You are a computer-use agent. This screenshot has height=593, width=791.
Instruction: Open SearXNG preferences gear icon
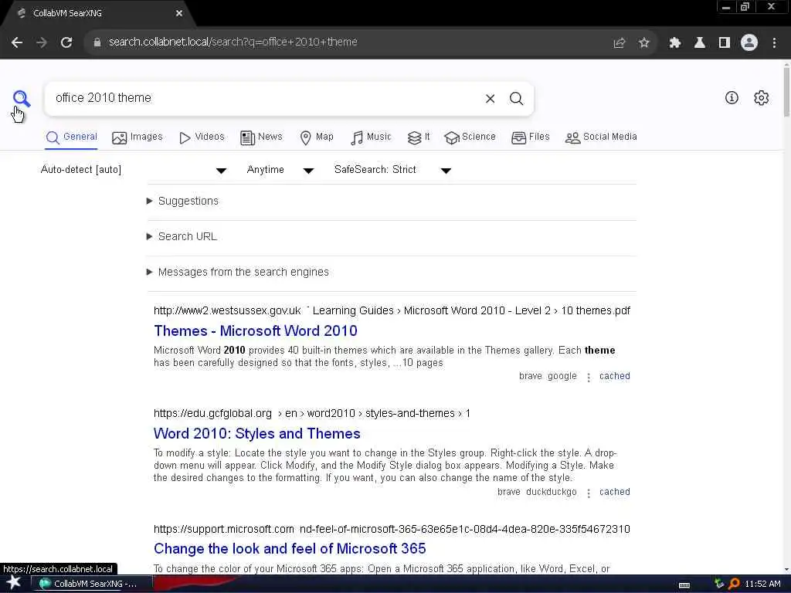pyautogui.click(x=761, y=98)
